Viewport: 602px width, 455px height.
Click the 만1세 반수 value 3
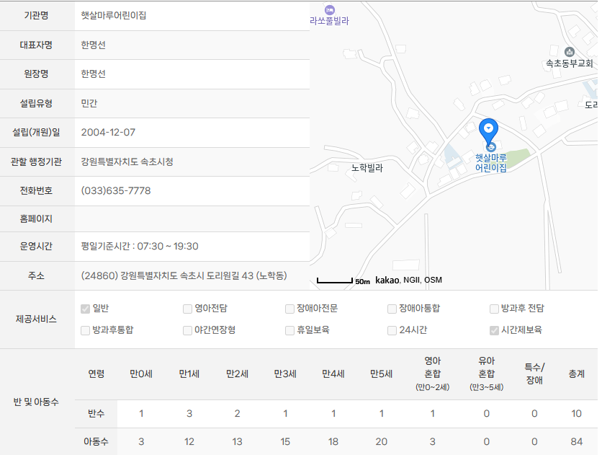tap(189, 413)
